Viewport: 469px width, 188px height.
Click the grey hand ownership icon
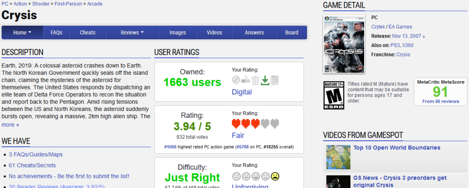pos(245,80)
